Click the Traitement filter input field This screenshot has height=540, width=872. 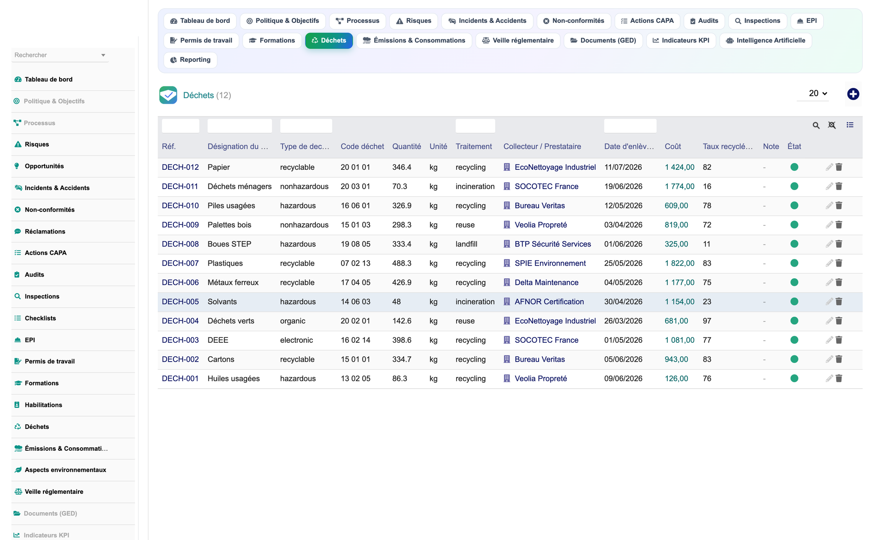(x=475, y=126)
